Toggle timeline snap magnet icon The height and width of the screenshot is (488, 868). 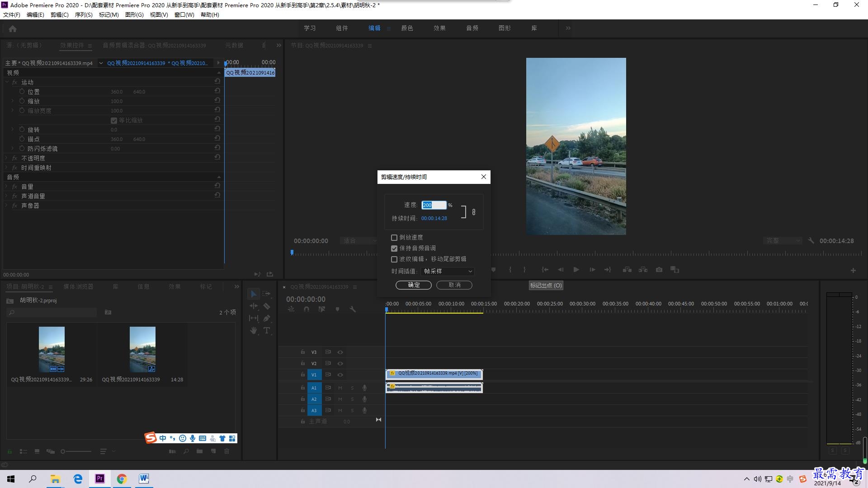pyautogui.click(x=307, y=309)
